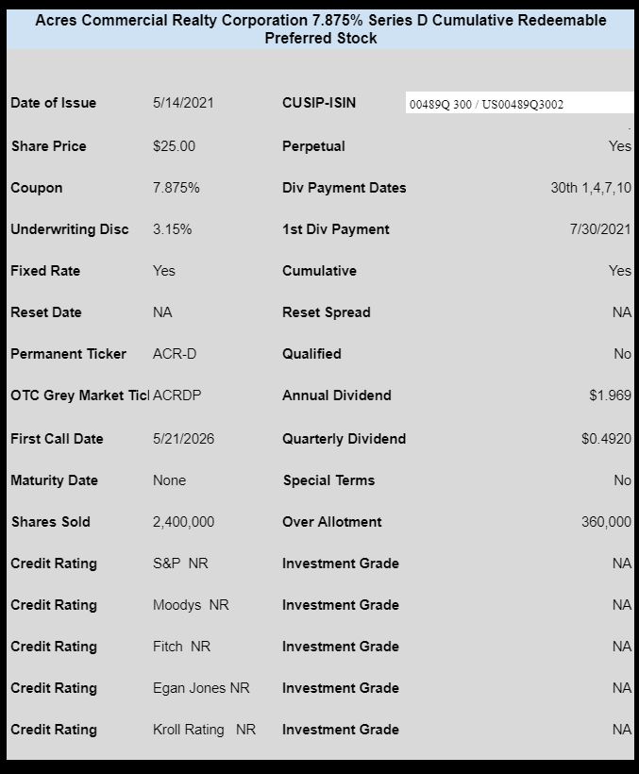Select the Annual Dividend value $1.969
Screen dimensions: 639x774
tap(611, 395)
